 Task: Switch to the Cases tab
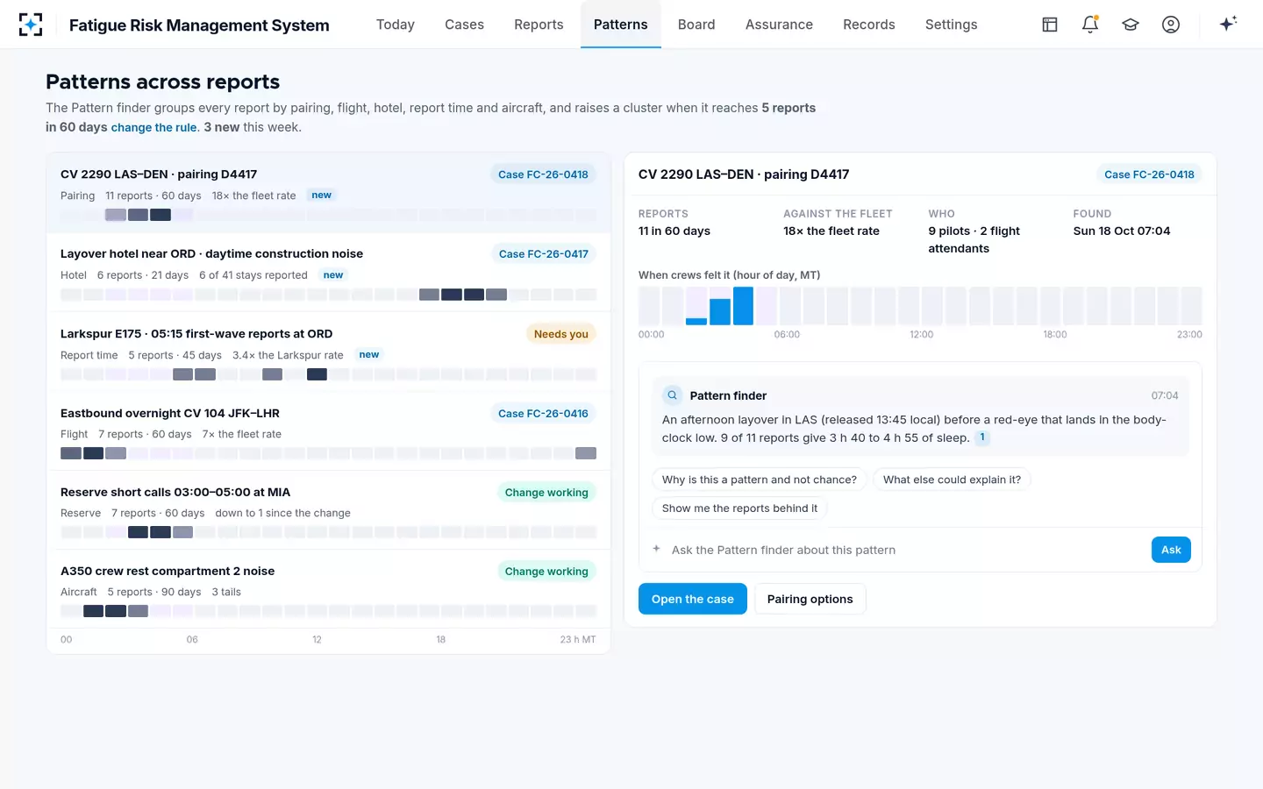click(x=464, y=25)
